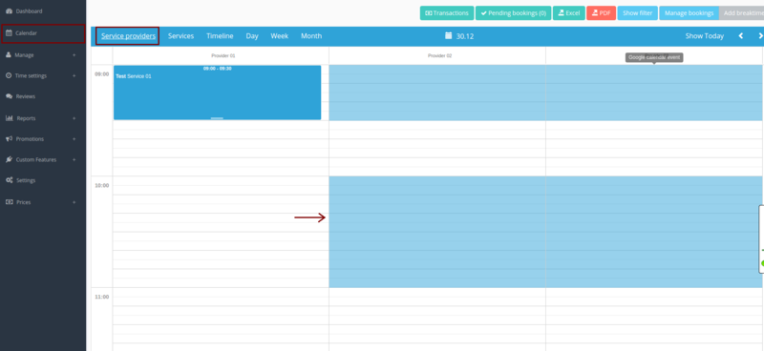Click the Add breaktime button

coord(742,13)
